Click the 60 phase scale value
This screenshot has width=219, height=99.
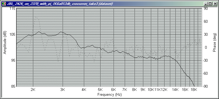(x=206, y=21)
